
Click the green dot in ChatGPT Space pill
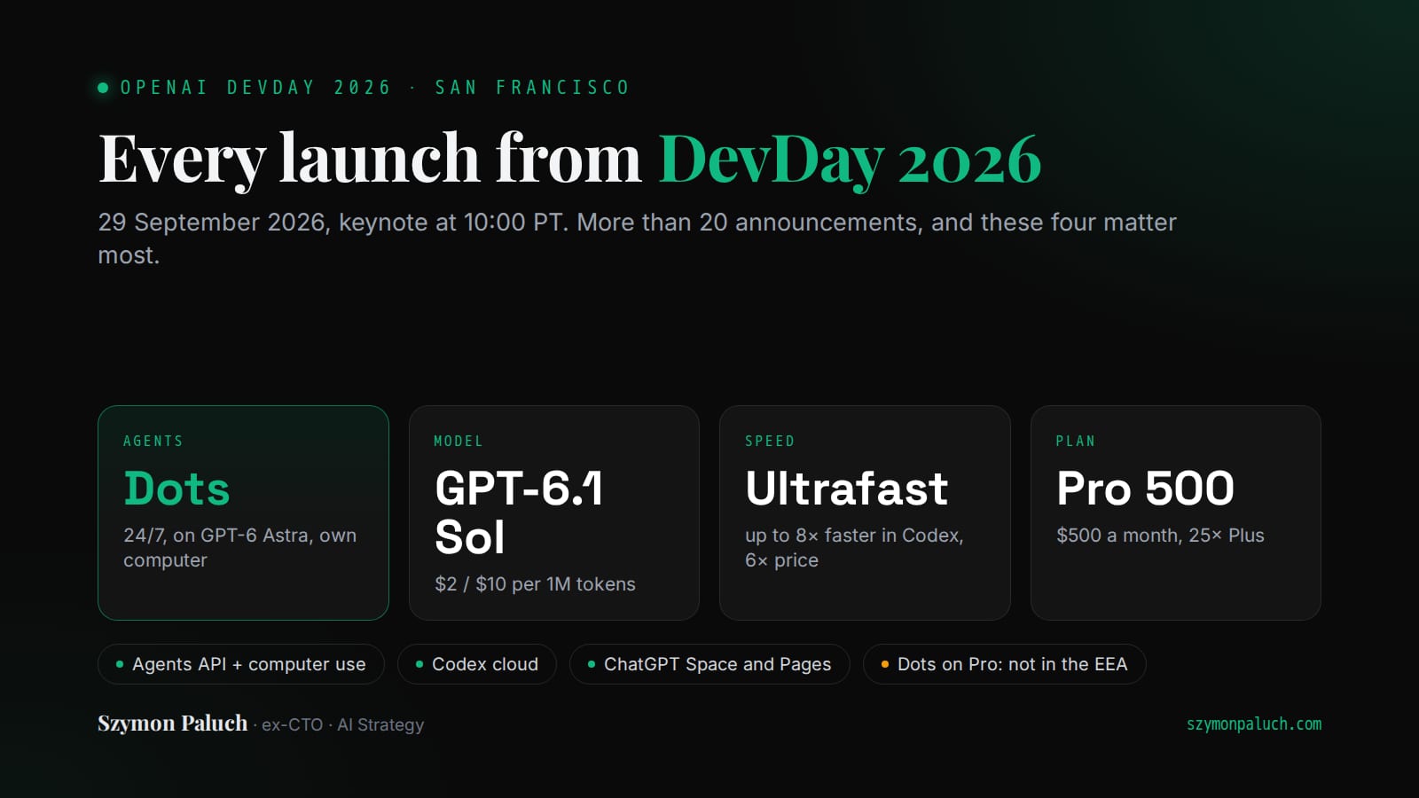[x=592, y=664]
